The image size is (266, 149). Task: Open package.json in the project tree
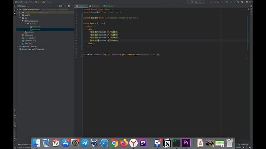point(29,38)
